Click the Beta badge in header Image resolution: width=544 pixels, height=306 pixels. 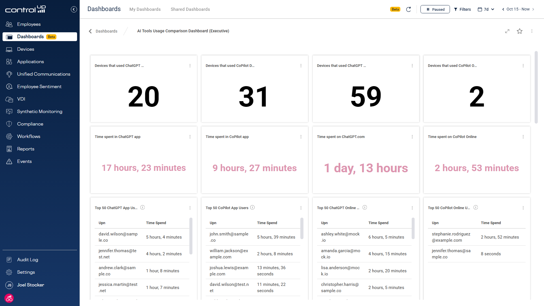tap(395, 9)
